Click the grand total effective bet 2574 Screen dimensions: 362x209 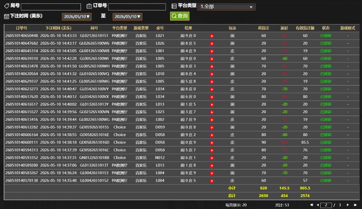click(x=305, y=196)
